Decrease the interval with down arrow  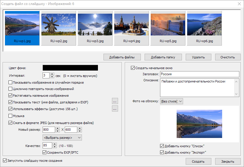pyautogui.click(x=52, y=77)
